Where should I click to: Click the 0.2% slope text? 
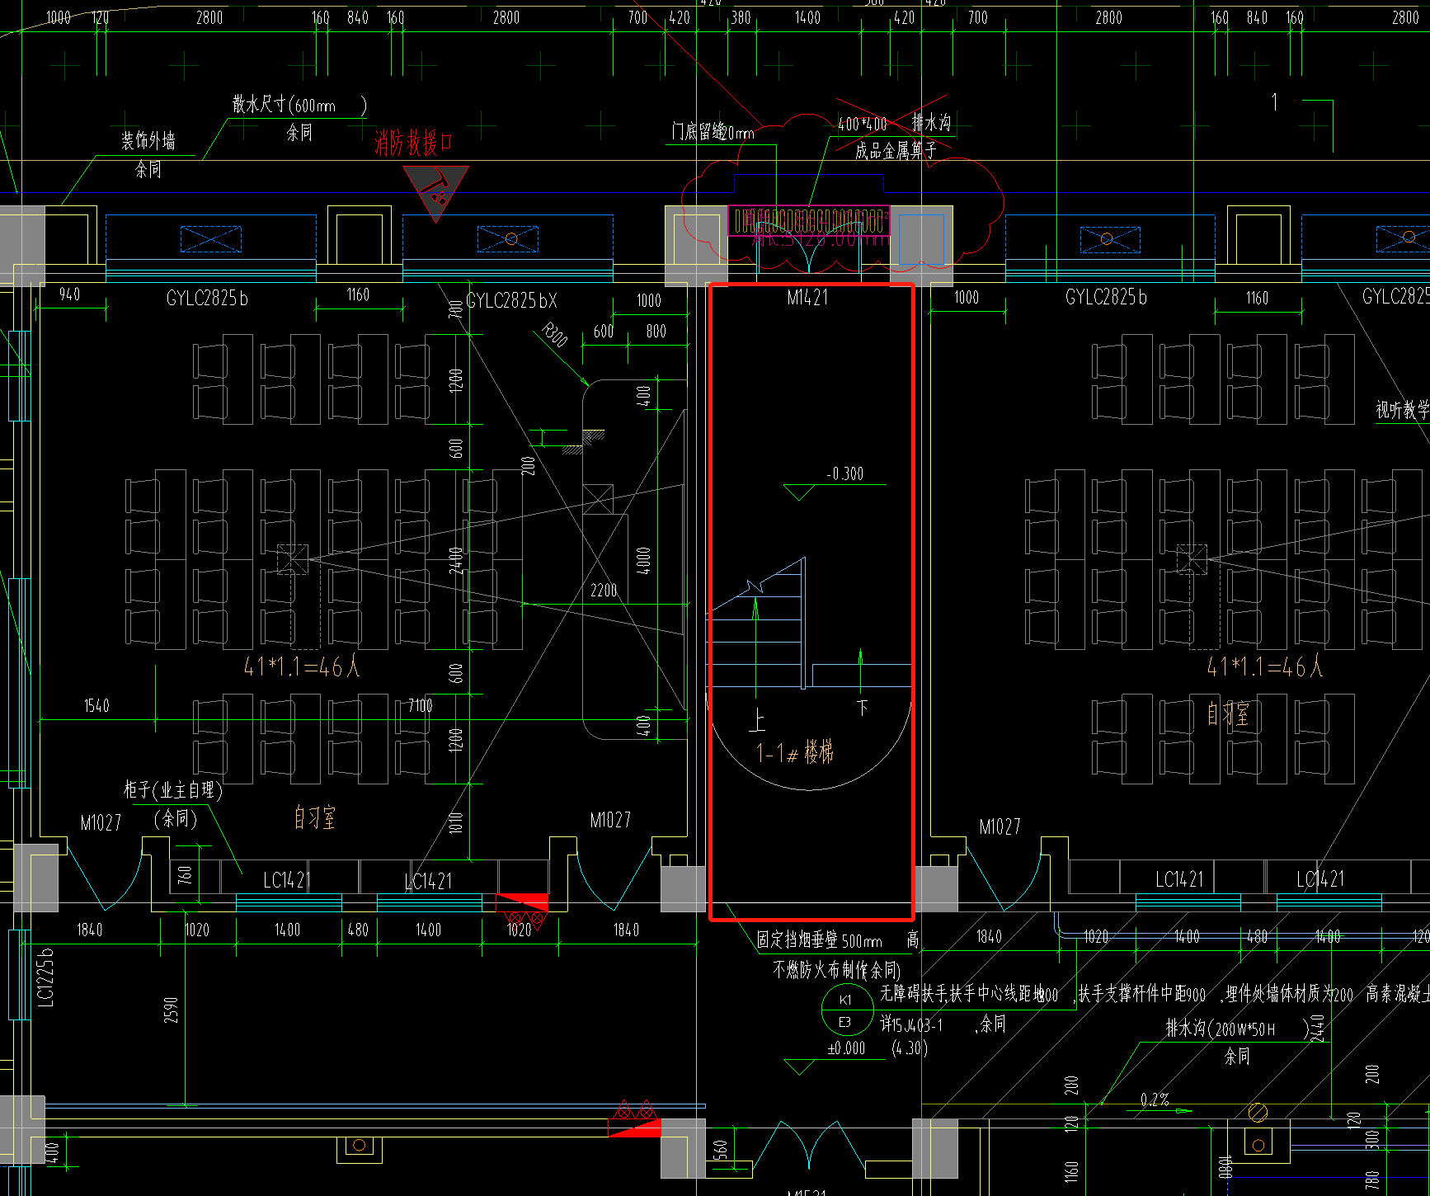pos(1155,1099)
